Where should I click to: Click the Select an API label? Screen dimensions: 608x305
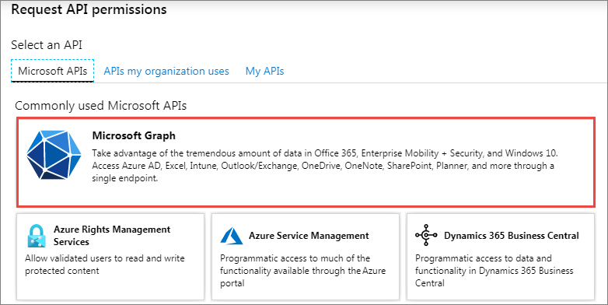click(47, 45)
